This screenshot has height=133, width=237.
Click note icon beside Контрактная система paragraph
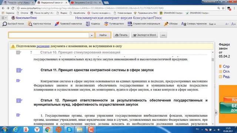point(18,81)
